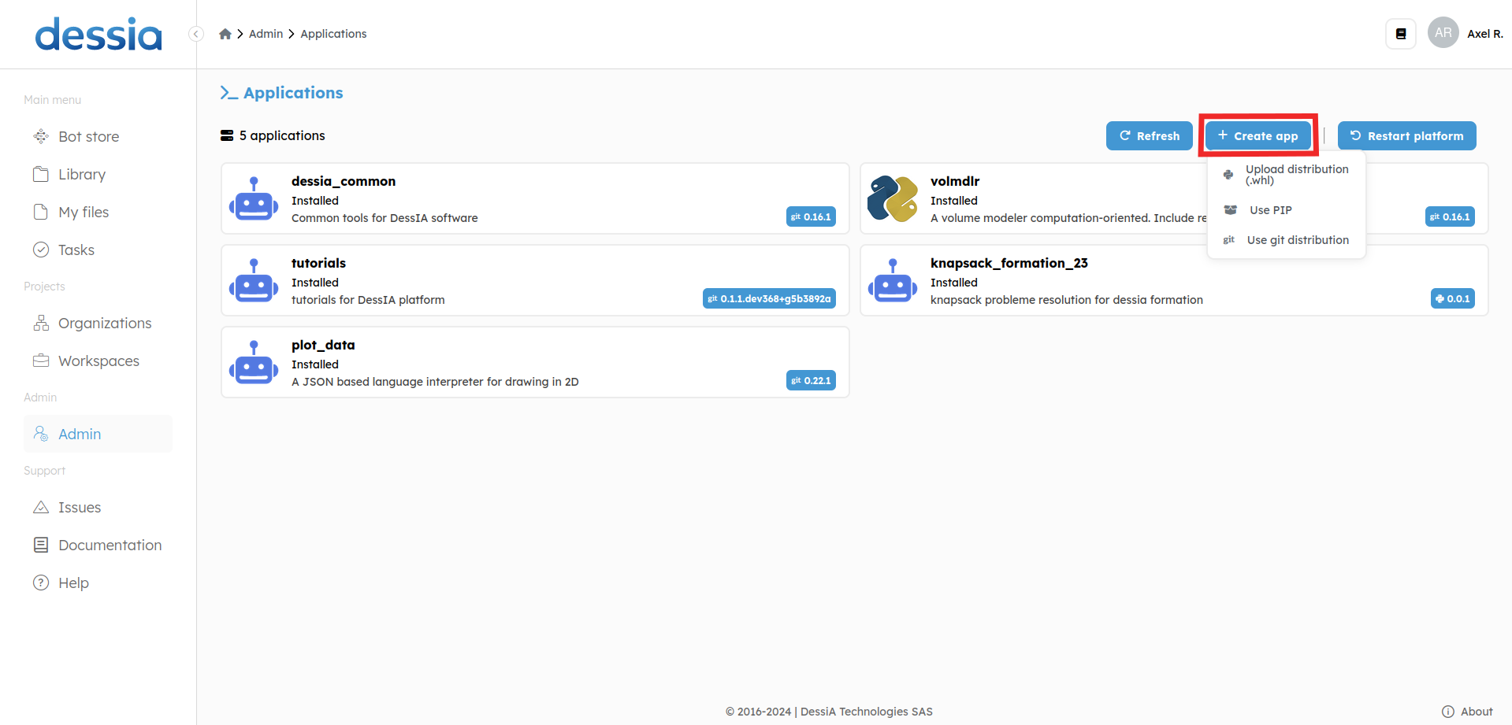Click the Tasks checkmark icon
The image size is (1512, 725).
click(x=41, y=250)
